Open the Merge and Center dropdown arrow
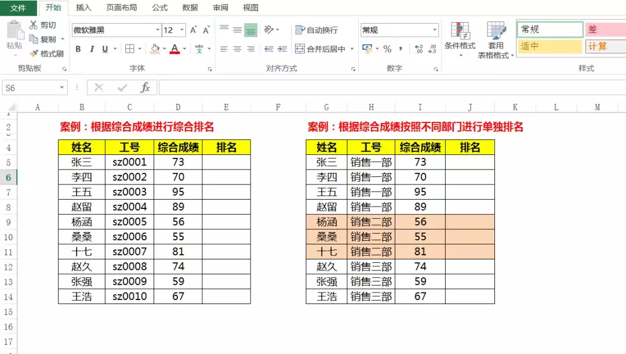Viewport: 626px width, 354px height. (x=352, y=49)
